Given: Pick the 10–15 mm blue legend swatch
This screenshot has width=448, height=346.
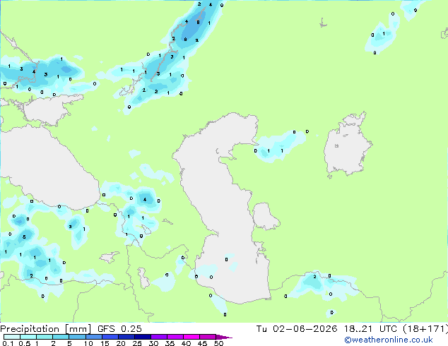Looking at the screenshot, I should click(x=94, y=337).
